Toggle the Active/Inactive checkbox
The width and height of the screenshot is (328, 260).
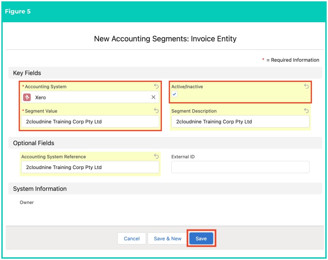[174, 94]
